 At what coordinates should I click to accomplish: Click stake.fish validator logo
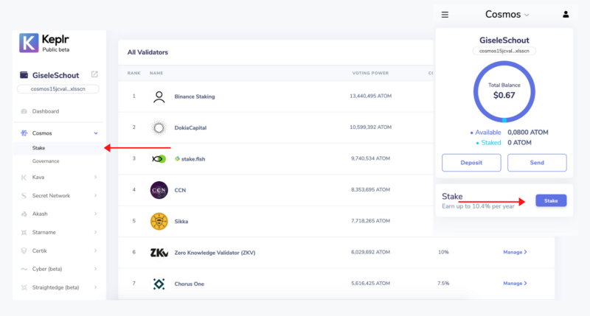coord(159,159)
